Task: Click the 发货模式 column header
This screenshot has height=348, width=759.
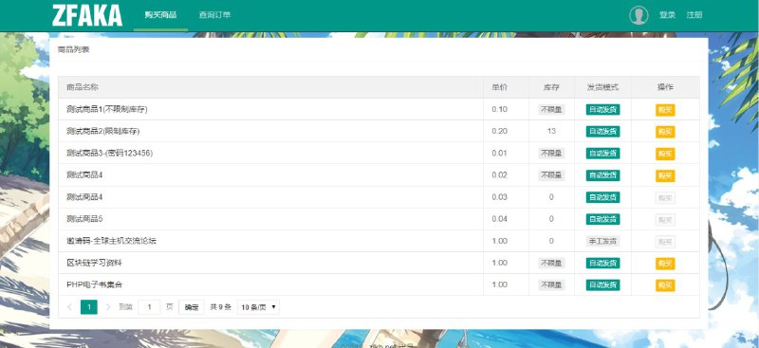Action: pyautogui.click(x=602, y=87)
